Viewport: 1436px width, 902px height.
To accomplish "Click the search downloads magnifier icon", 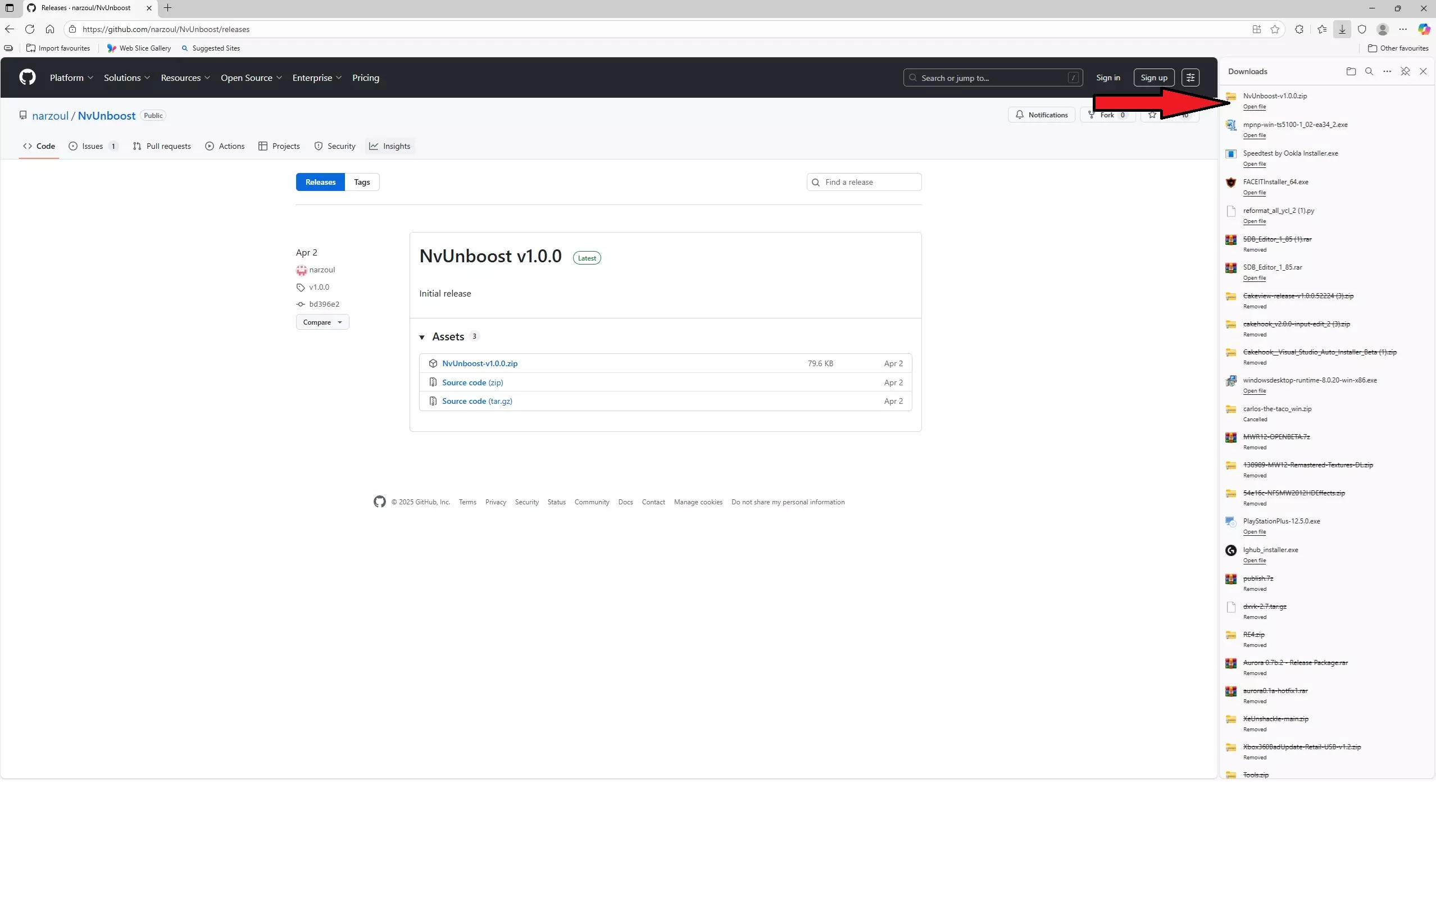I will pyautogui.click(x=1369, y=71).
